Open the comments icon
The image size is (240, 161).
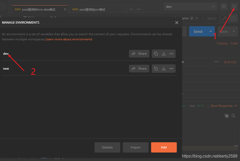pos(233,18)
